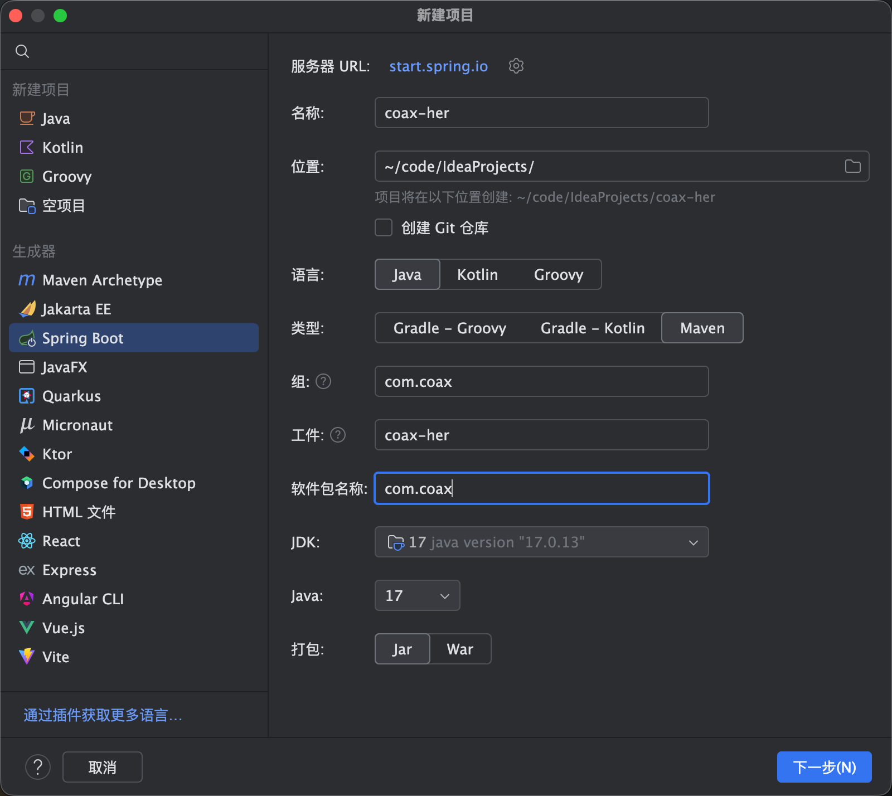892x796 pixels.
Task: Open the JDK version dropdown
Action: pyautogui.click(x=542, y=542)
